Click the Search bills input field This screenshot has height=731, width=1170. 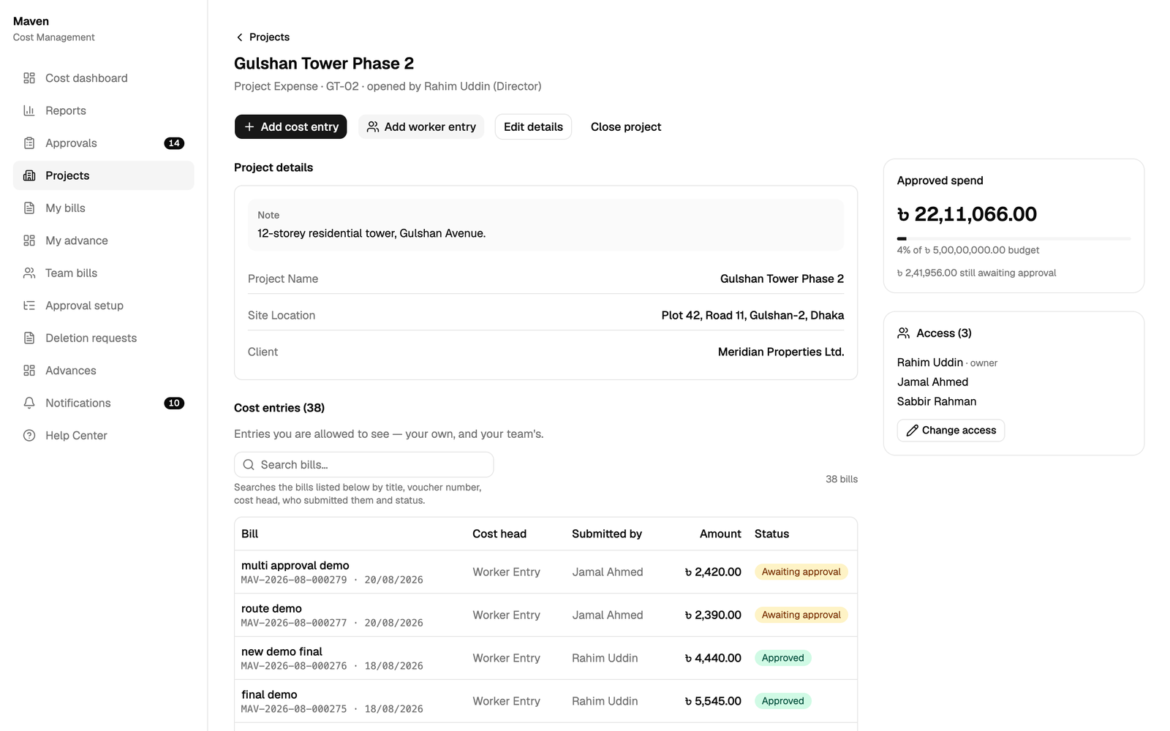click(x=364, y=465)
